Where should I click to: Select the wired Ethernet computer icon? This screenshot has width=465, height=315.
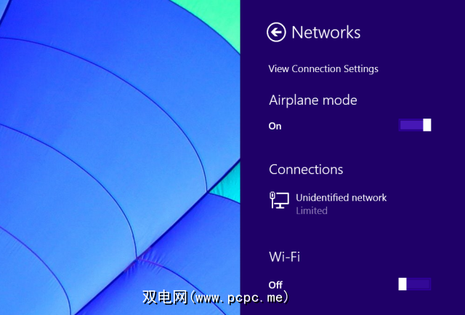pos(279,200)
